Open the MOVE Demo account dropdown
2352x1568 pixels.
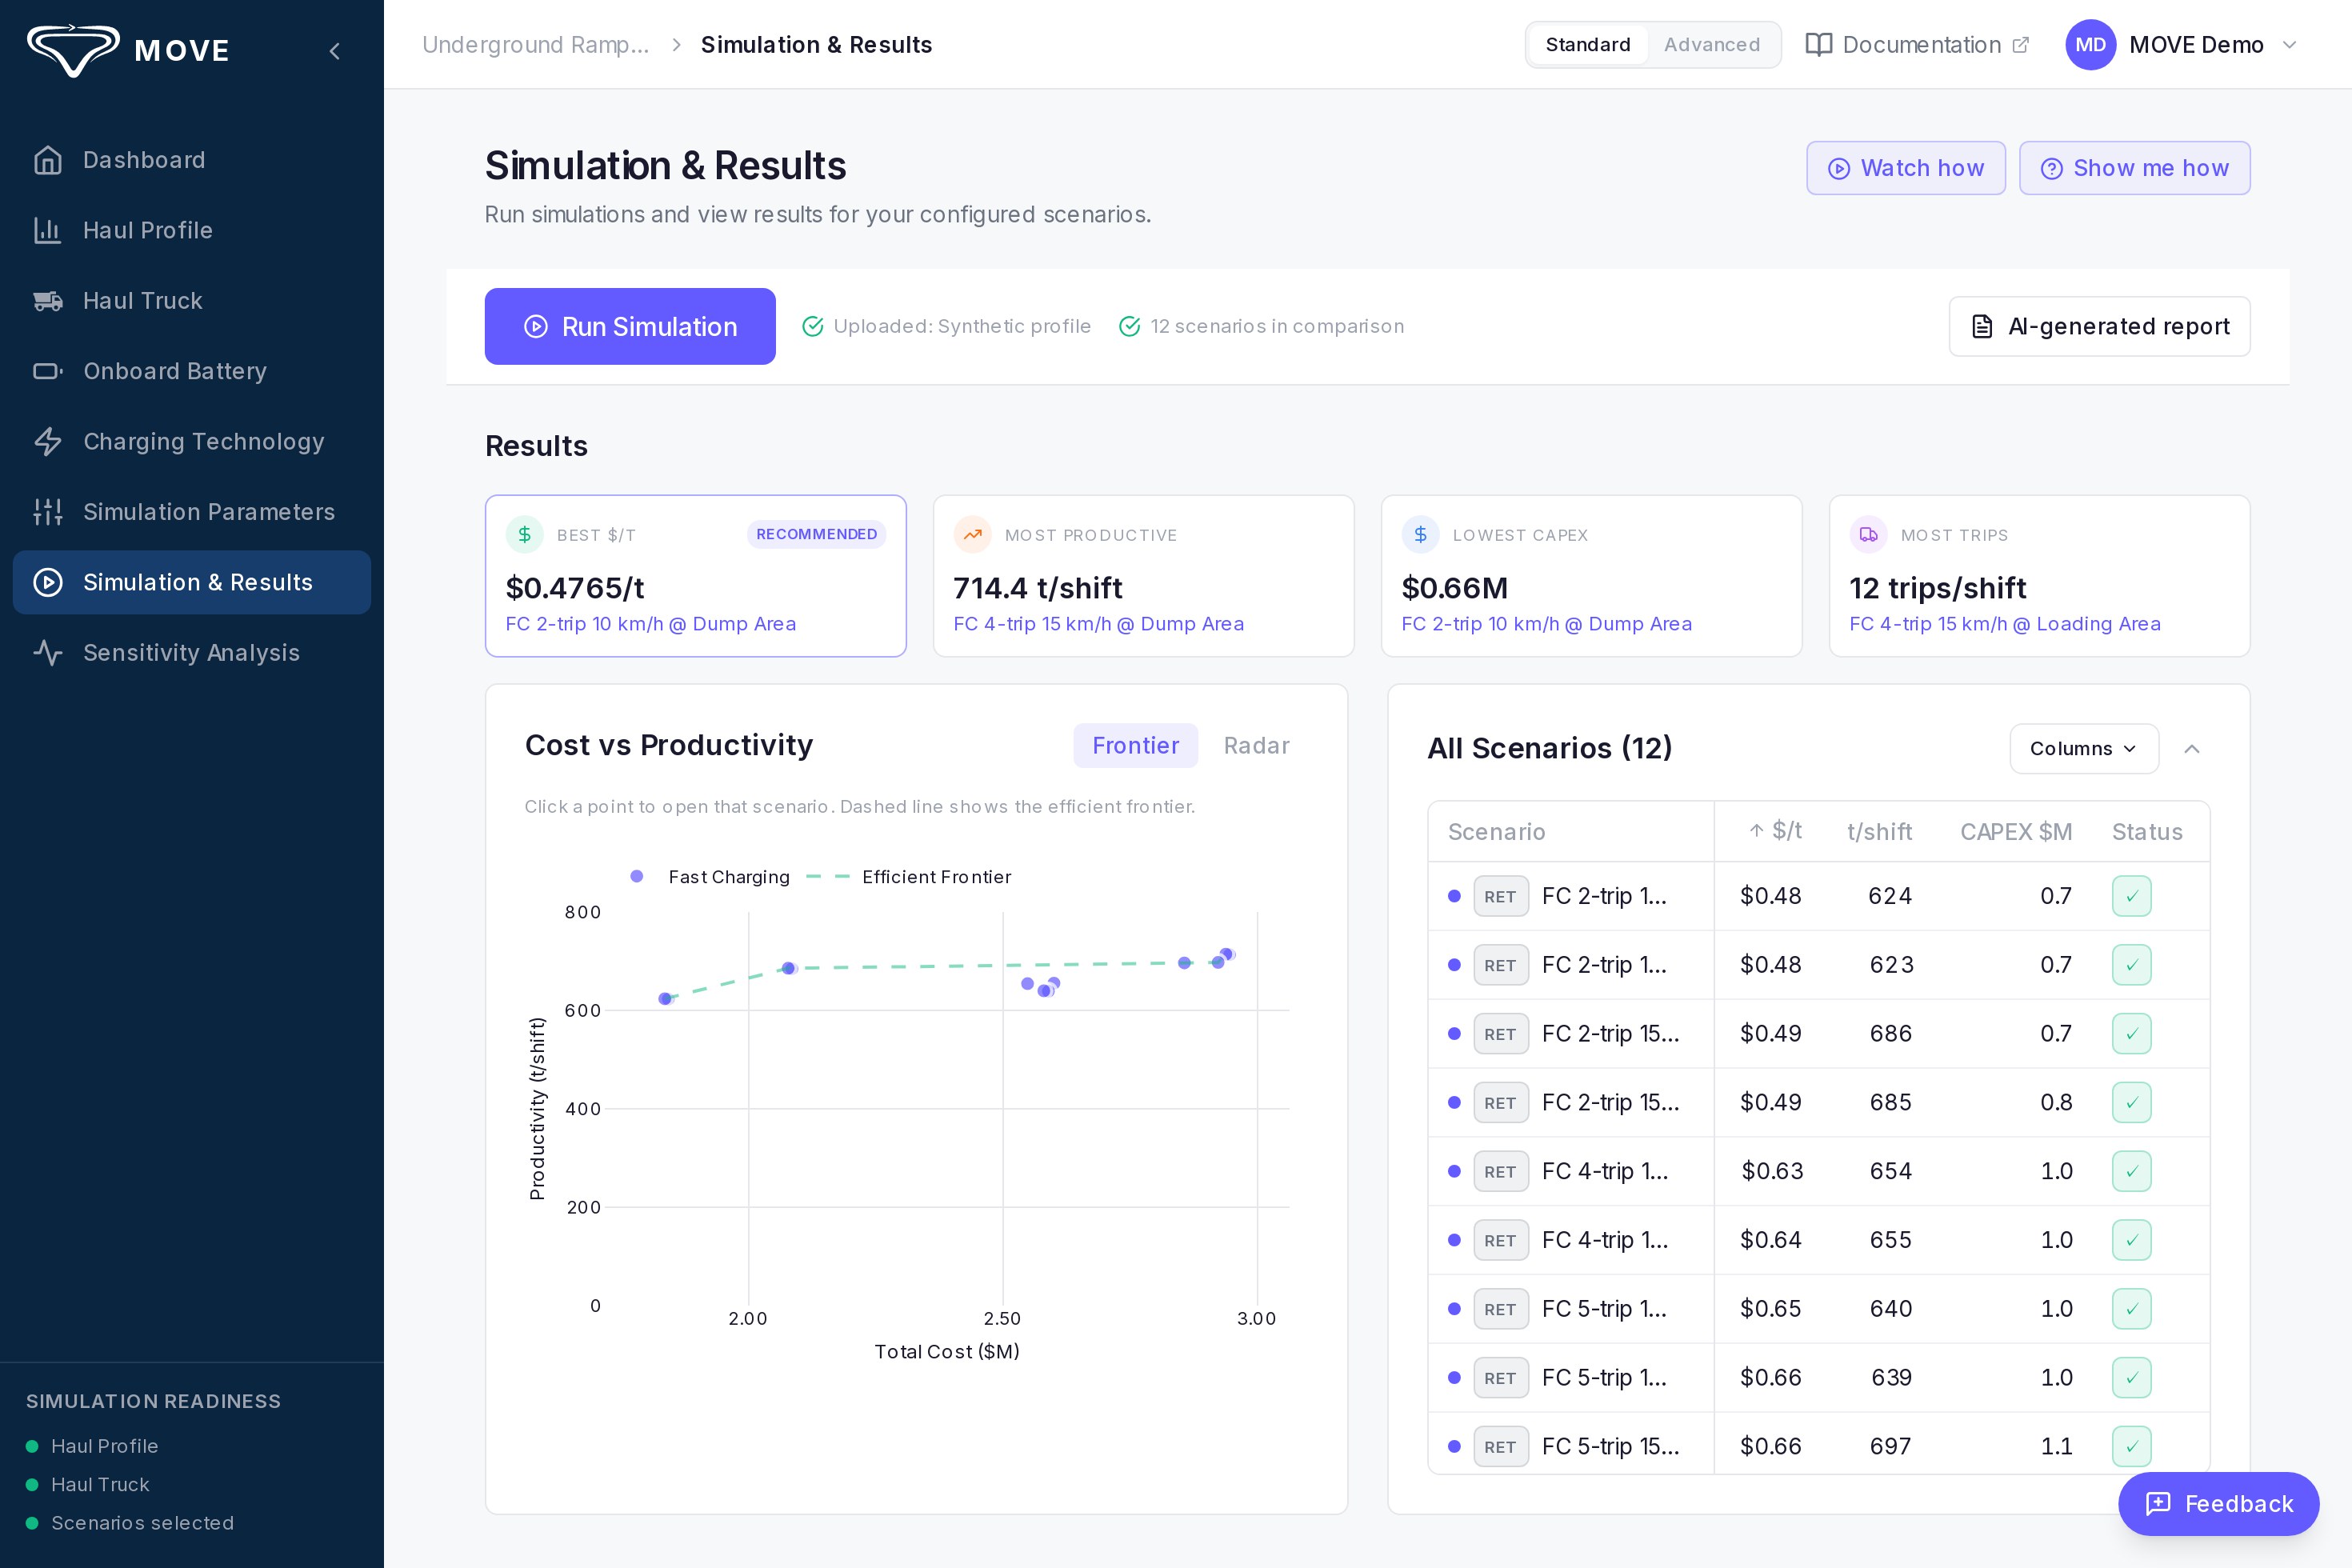[x=2183, y=45]
